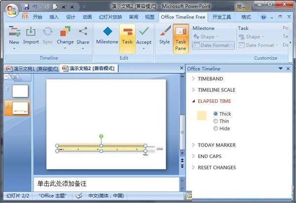Switch to the 审阅 ribbon tab
Viewport: 296px width, 203px height.
(x=134, y=17)
